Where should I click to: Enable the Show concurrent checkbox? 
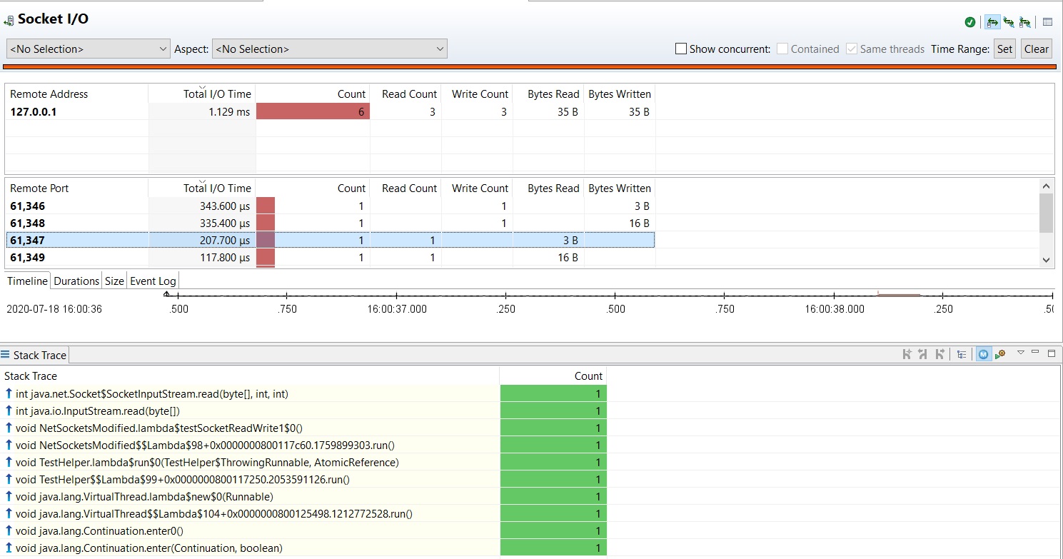(681, 49)
